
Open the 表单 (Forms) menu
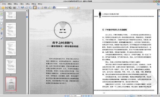tap(34, 4)
